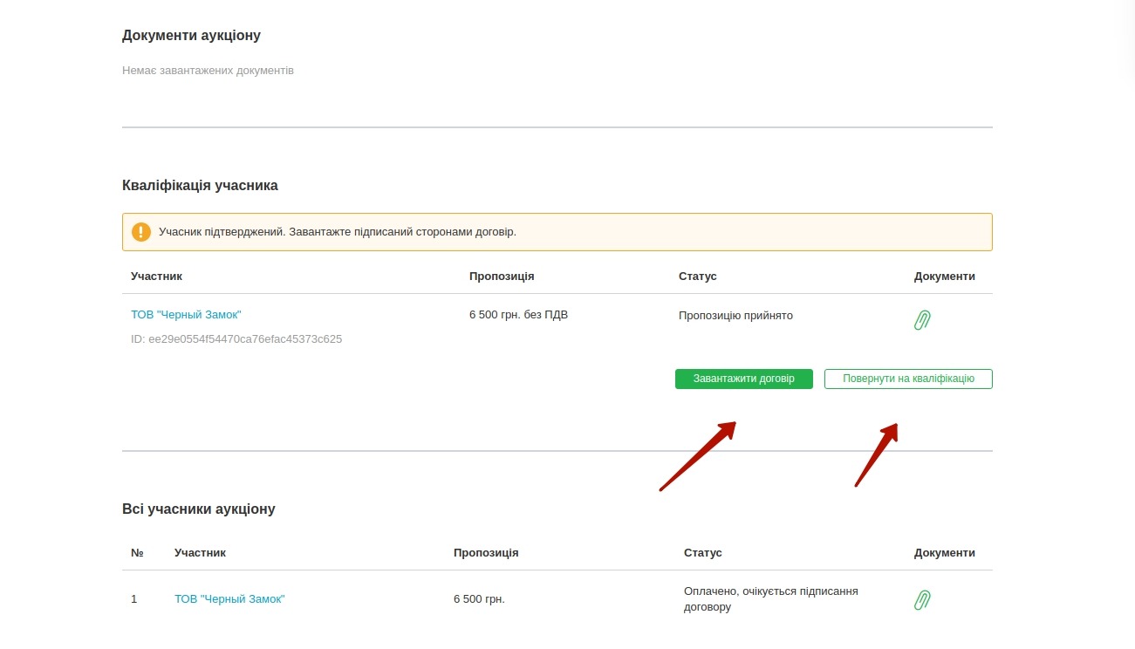1135x649 pixels.
Task: Click the Кваліфікація учасника section heading
Action: (x=200, y=186)
